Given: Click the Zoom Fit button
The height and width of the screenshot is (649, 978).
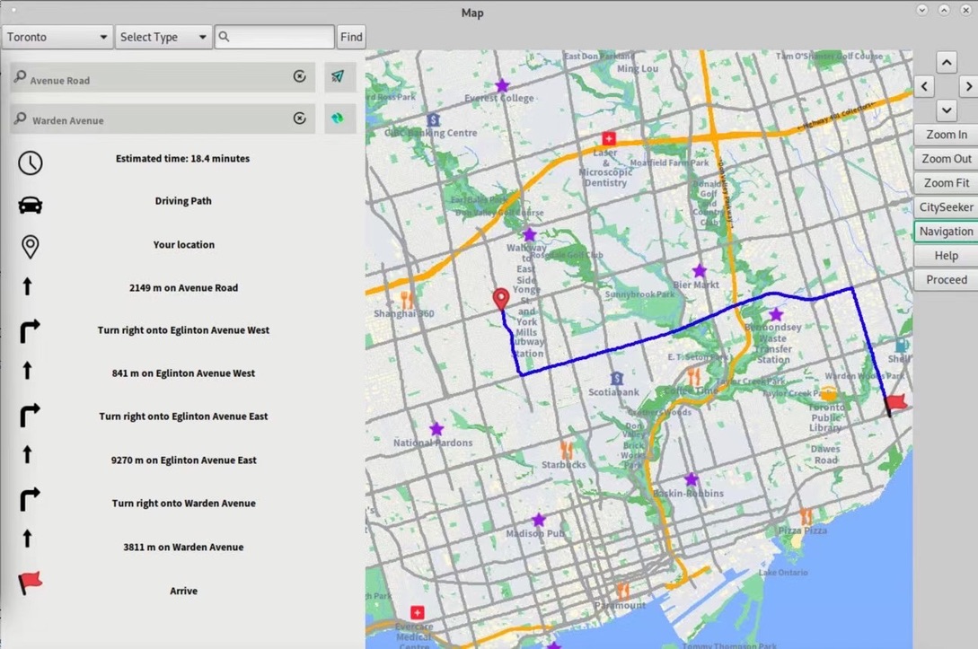Looking at the screenshot, I should click(x=946, y=183).
